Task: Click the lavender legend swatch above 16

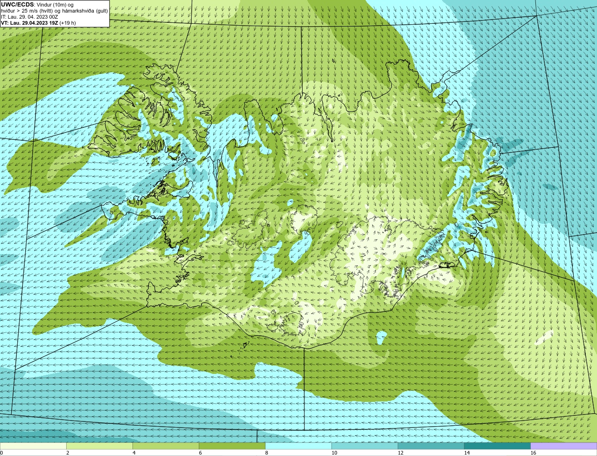Action: (x=564, y=446)
